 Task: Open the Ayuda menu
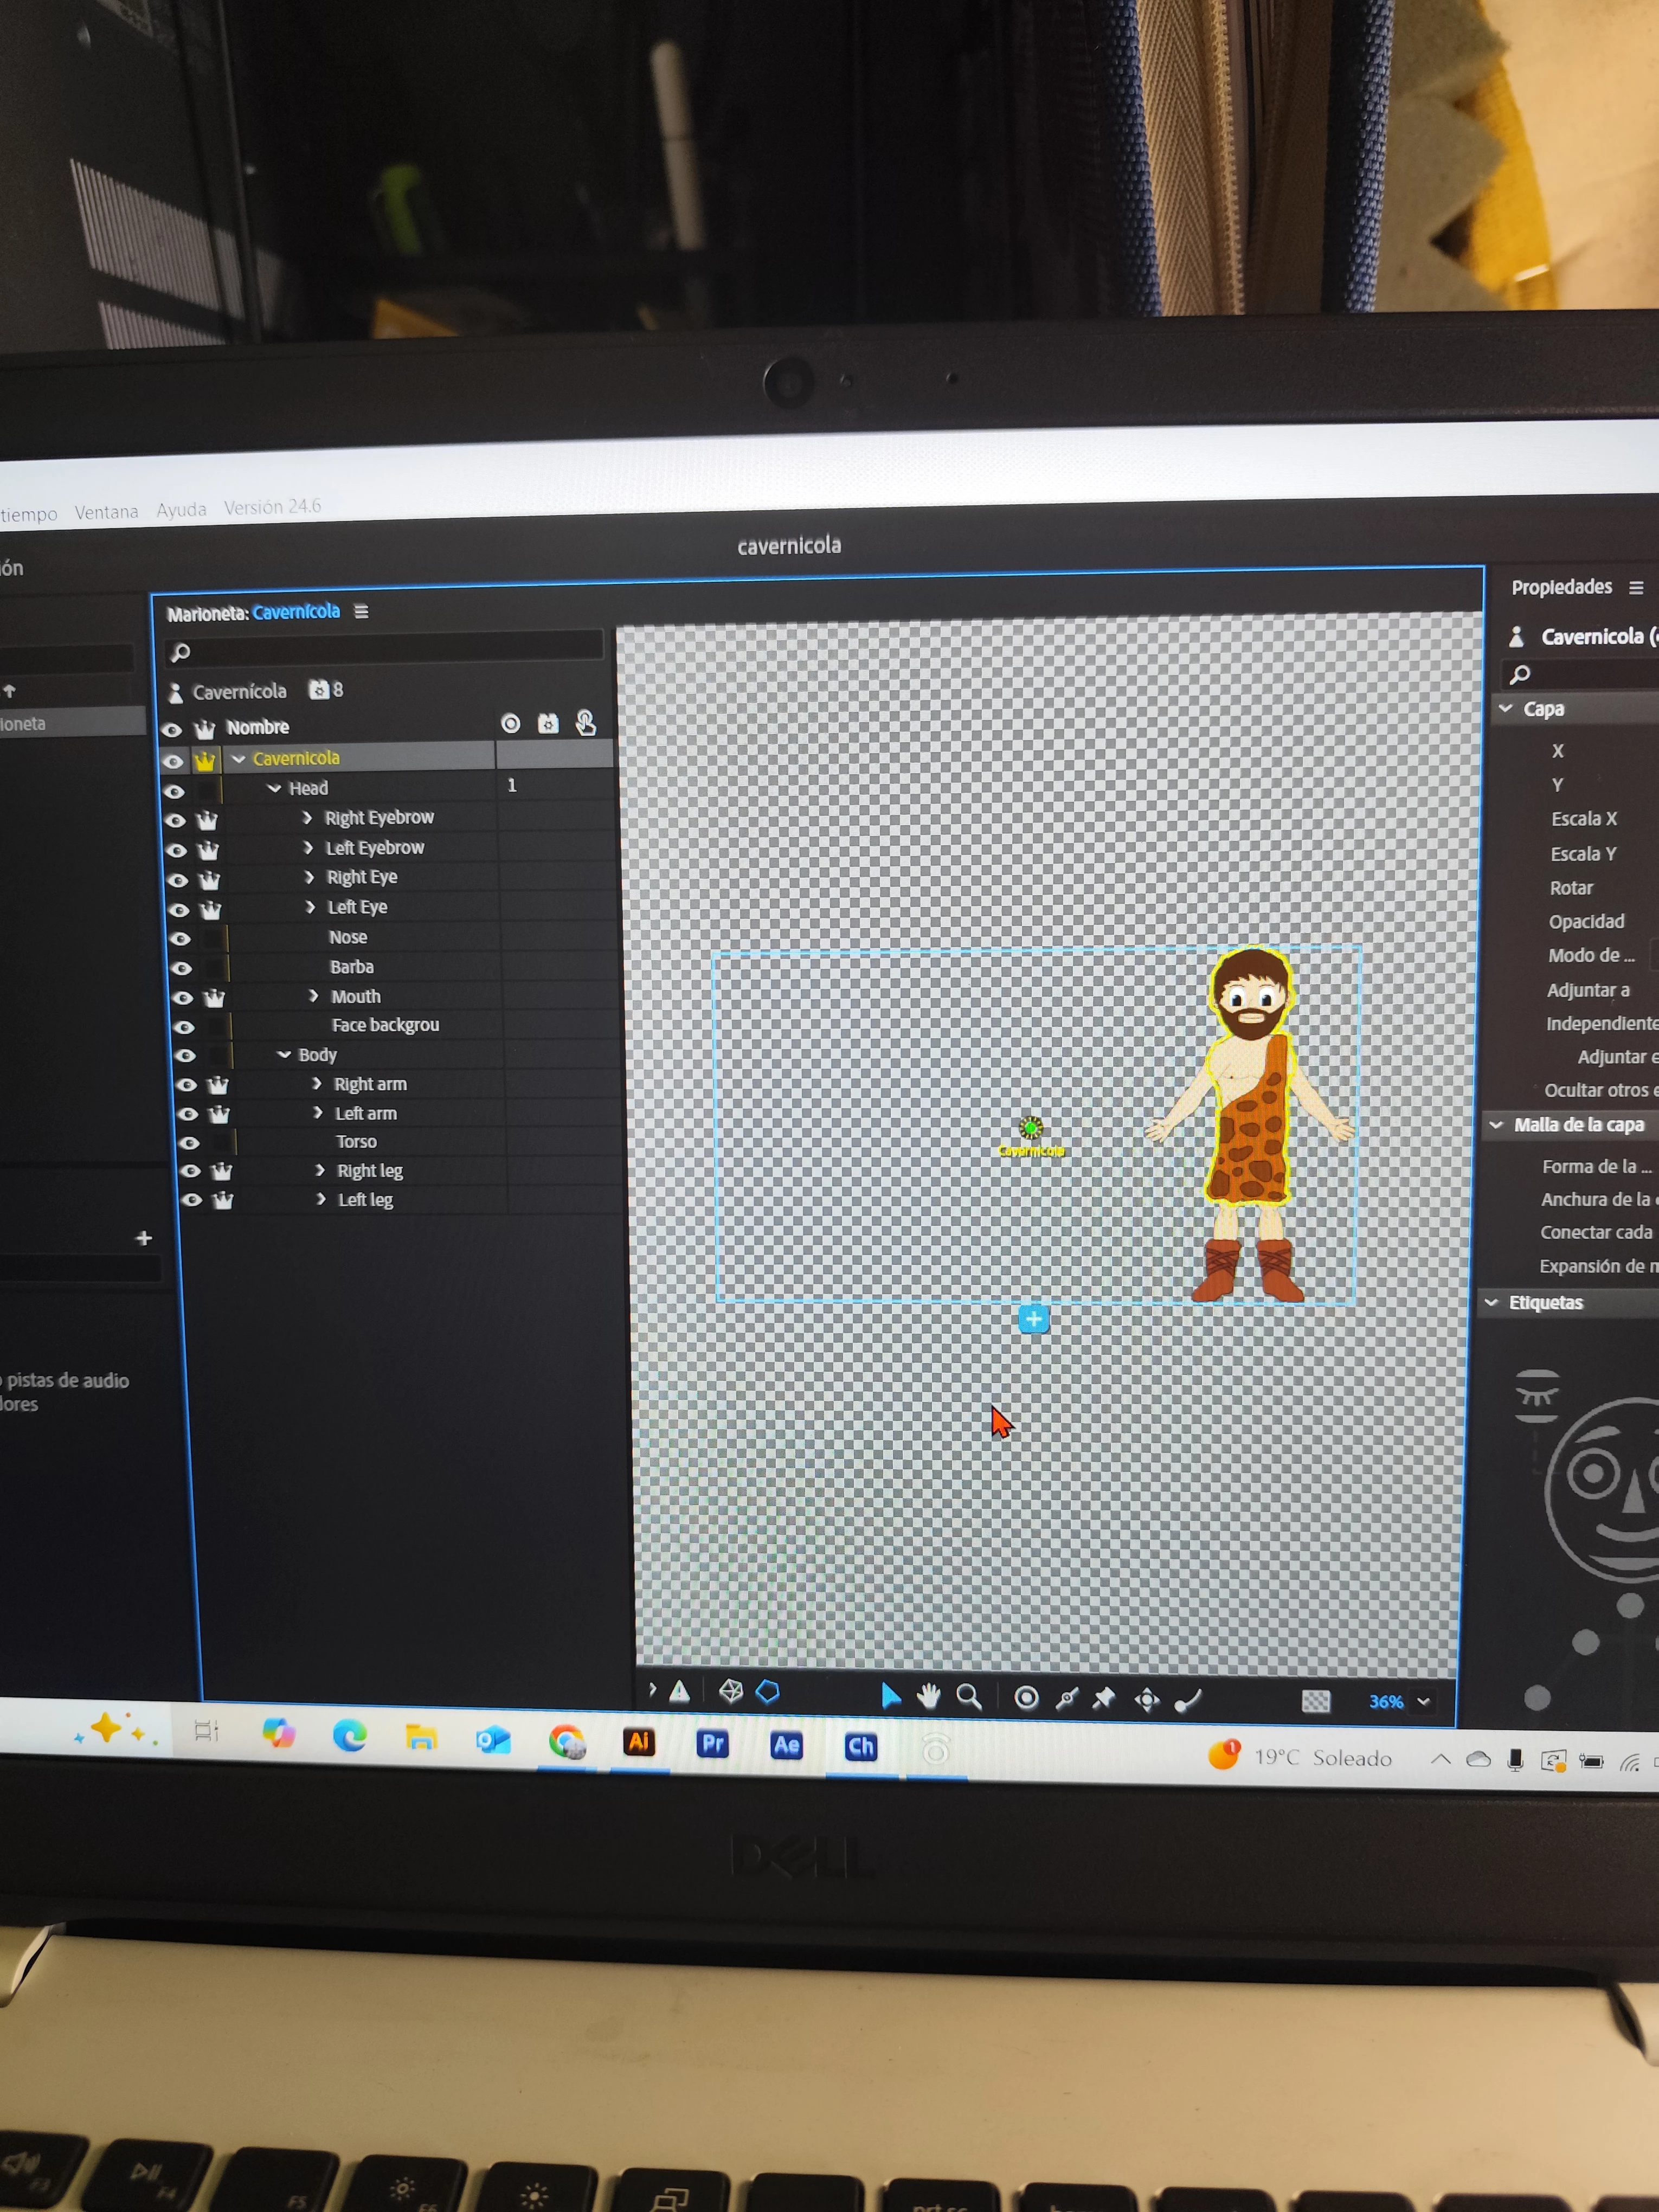coord(181,510)
